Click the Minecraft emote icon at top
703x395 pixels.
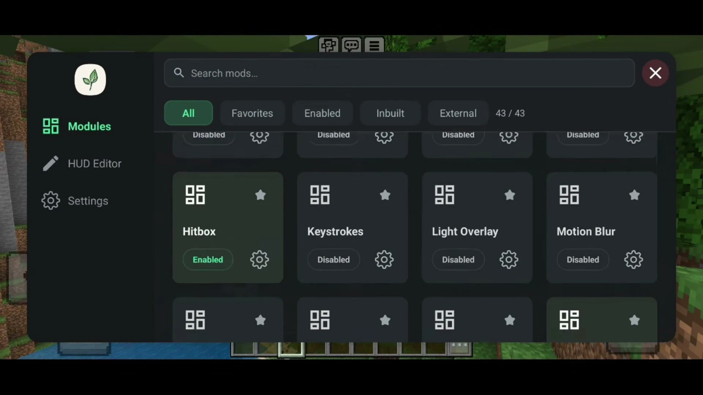[328, 45]
